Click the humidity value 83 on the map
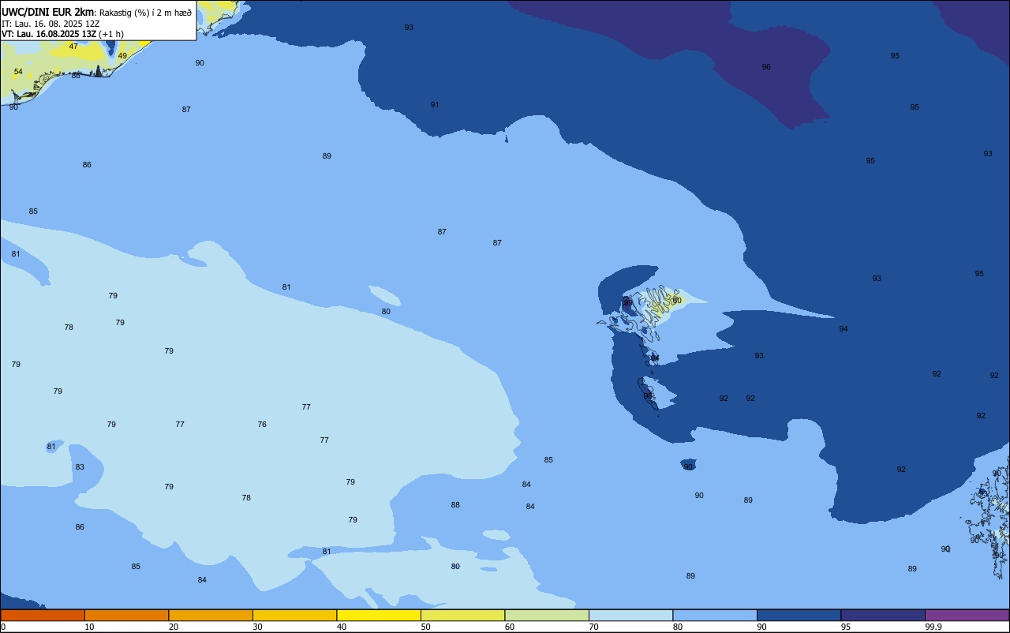Image resolution: width=1010 pixels, height=633 pixels. click(80, 467)
